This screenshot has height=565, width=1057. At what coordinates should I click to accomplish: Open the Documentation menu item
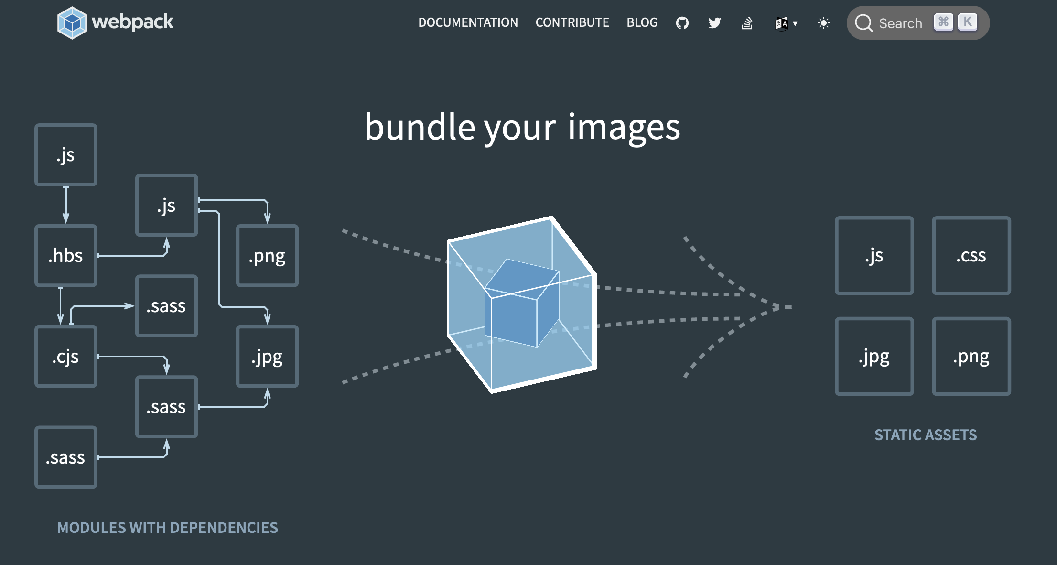(x=468, y=22)
